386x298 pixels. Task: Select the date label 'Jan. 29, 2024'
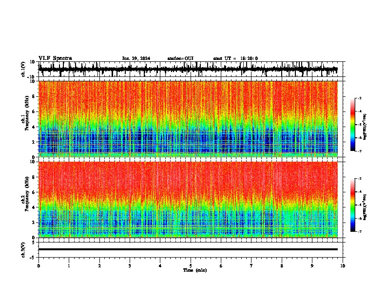point(136,58)
